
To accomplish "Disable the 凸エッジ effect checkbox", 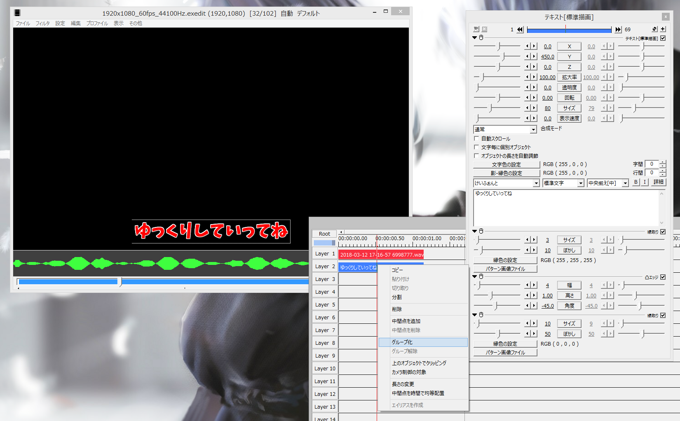I will 663,277.
